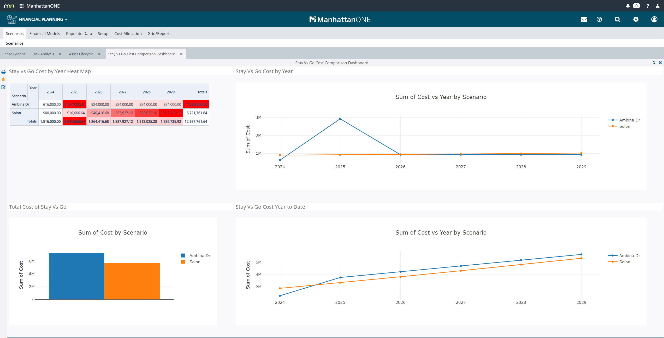Click the print icon in left sidebar

click(3, 72)
